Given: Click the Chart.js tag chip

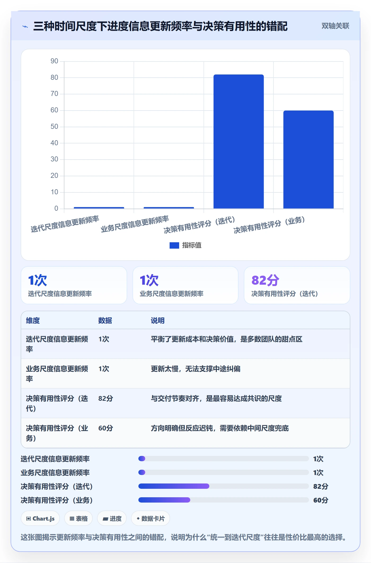Looking at the screenshot, I should [40, 518].
